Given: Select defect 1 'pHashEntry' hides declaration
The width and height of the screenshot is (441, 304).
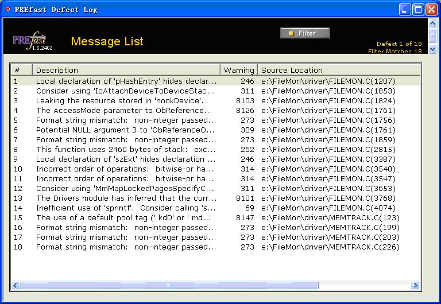Looking at the screenshot, I should (x=216, y=81).
